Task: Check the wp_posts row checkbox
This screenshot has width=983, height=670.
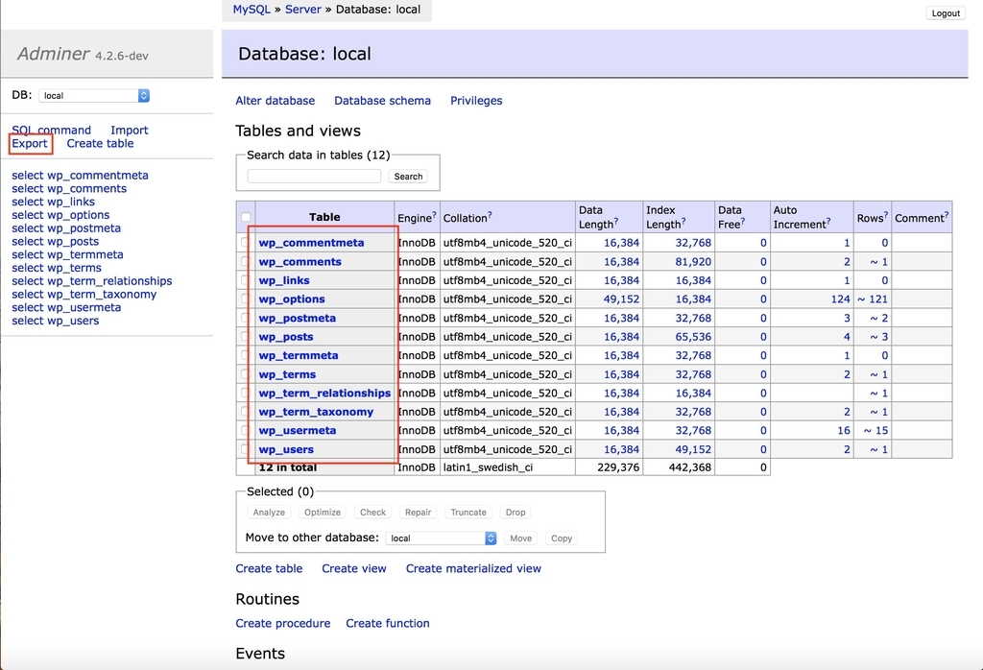Action: tap(245, 337)
